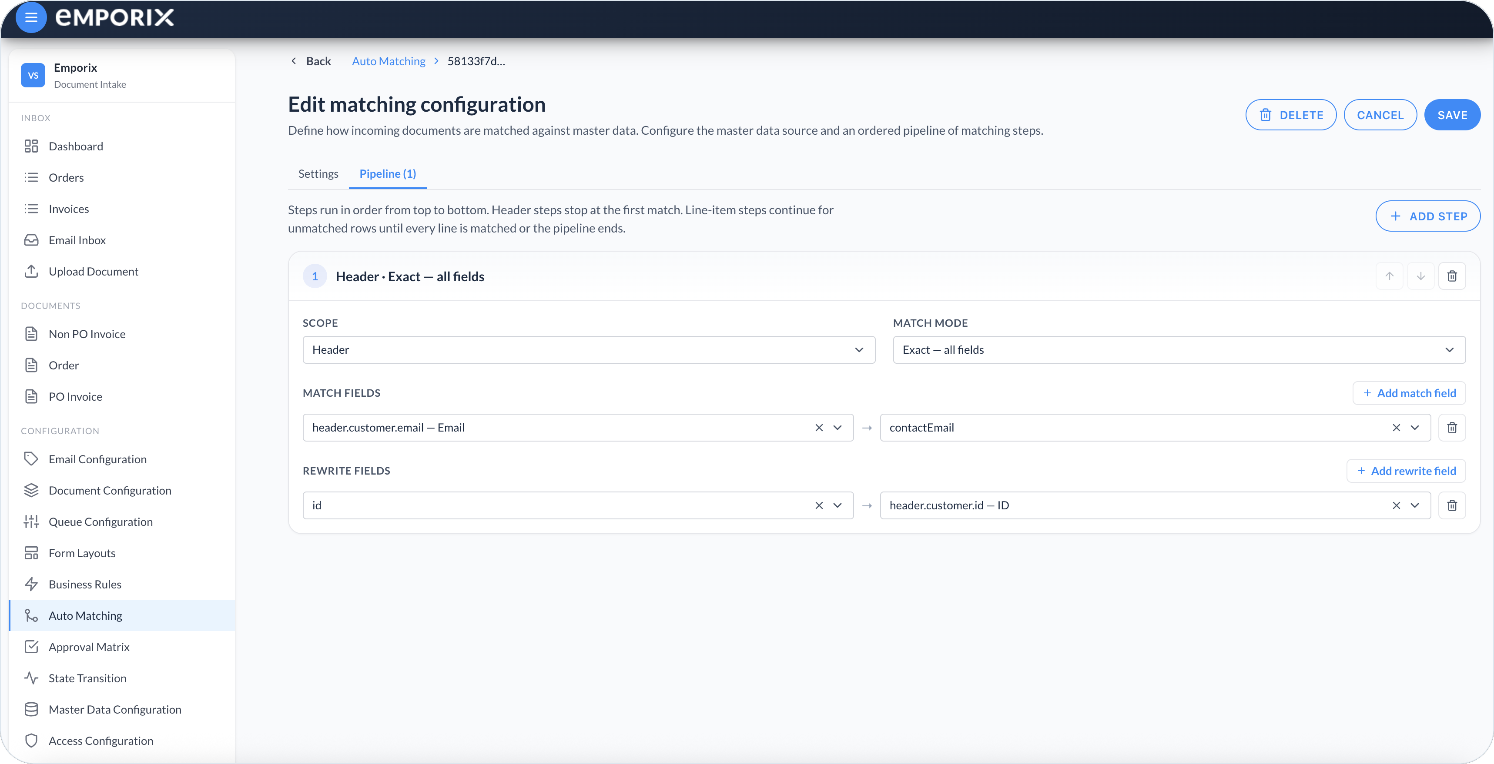Go Back via breadcrumb
This screenshot has height=764, width=1494.
click(x=310, y=61)
